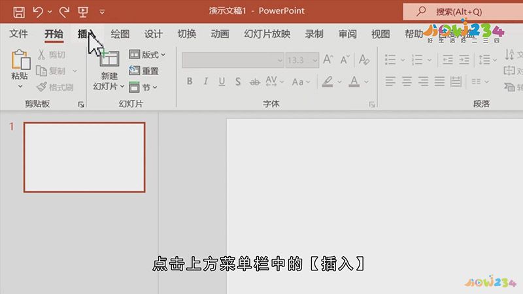Expand the Paste (粘贴) options arrow

point(20,86)
